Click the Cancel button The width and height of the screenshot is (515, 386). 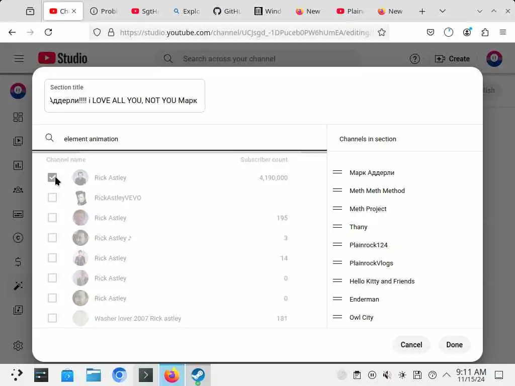pyautogui.click(x=411, y=345)
